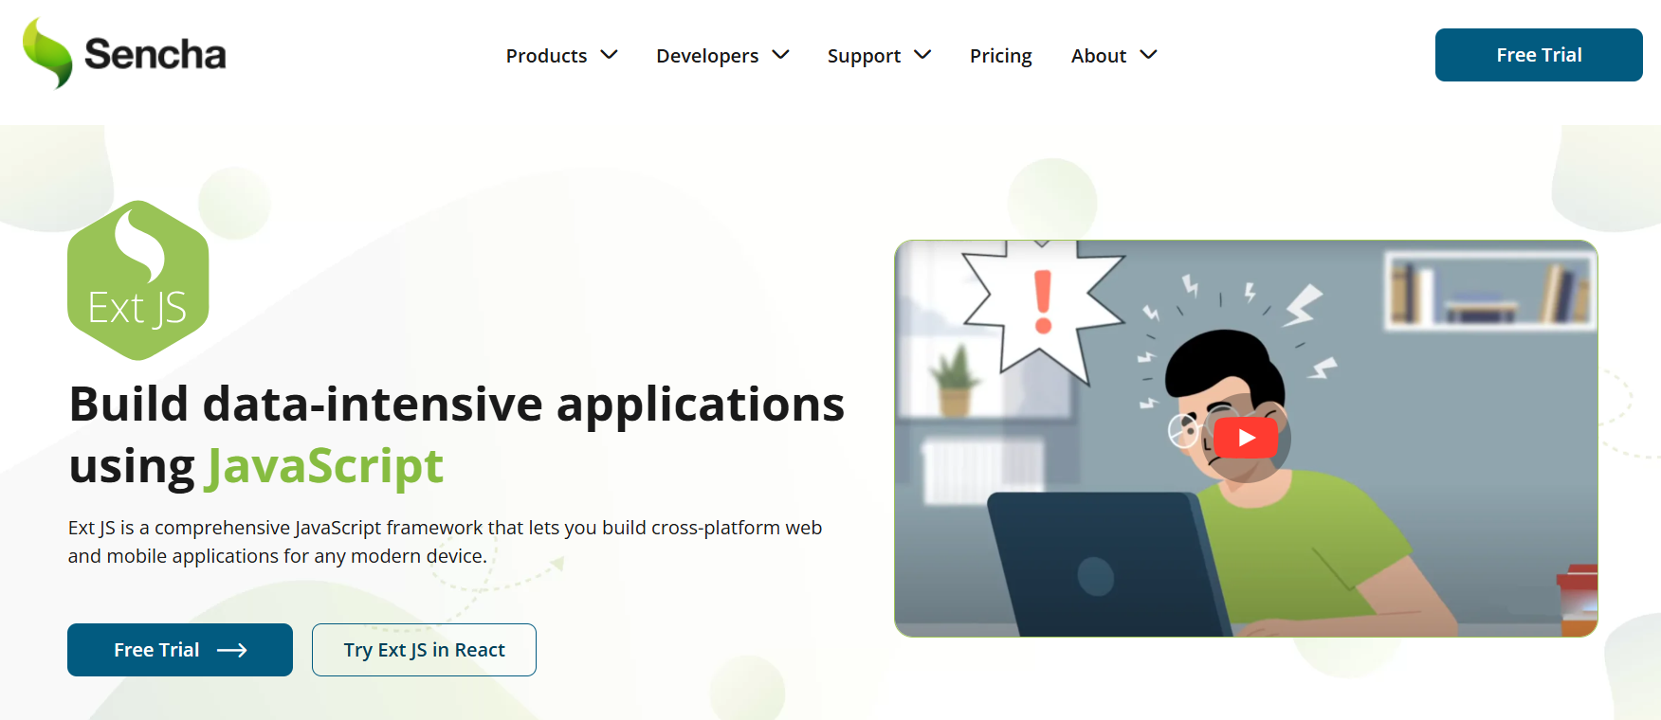
Task: Open the About menu
Action: [1099, 56]
